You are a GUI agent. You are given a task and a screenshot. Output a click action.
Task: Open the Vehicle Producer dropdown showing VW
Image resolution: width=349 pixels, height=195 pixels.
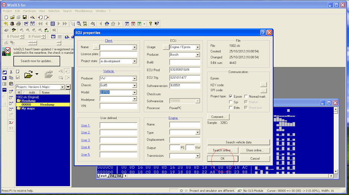pos(134,79)
